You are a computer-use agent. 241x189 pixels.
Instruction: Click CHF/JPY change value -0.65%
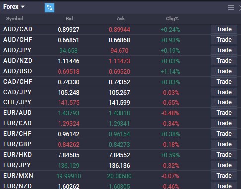click(170, 103)
